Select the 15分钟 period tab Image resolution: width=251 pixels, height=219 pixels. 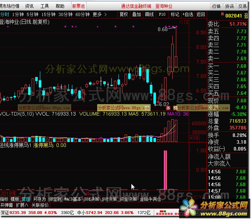48,14
